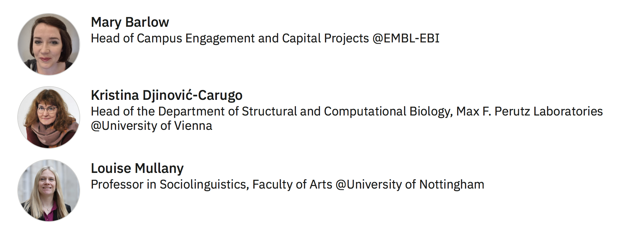Click the surname Mullany
This screenshot has height=231, width=619.
pyautogui.click(x=159, y=168)
